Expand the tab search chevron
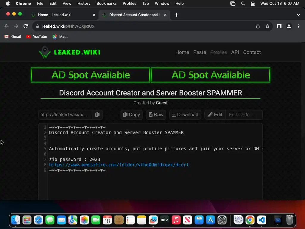The image size is (305, 229). (x=298, y=15)
